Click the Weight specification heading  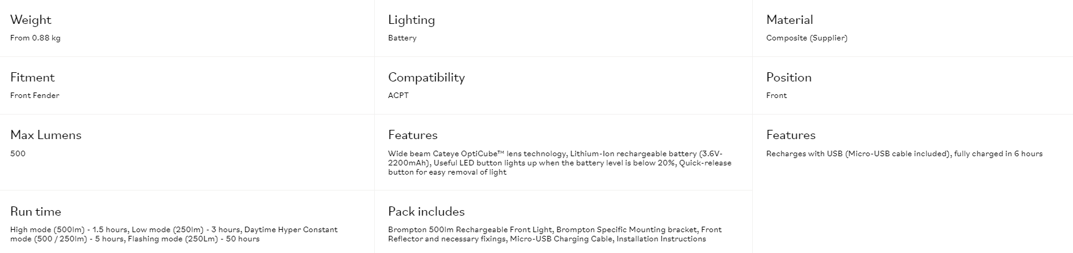pos(31,20)
